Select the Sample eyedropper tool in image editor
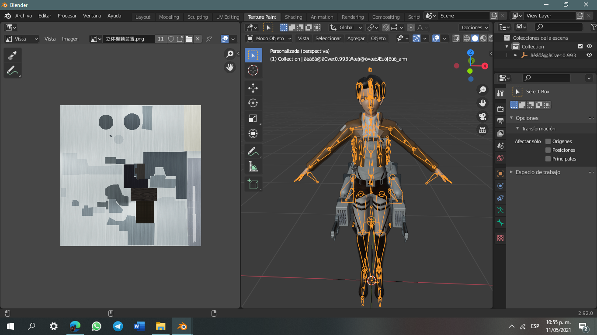597x335 pixels. click(12, 55)
